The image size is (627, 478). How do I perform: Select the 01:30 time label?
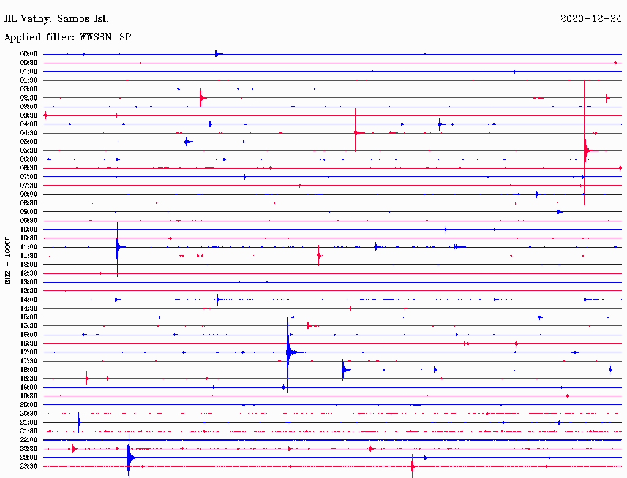pos(29,80)
